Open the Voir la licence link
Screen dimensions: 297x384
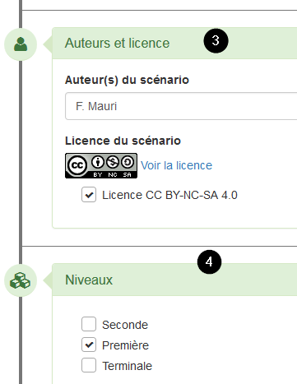pos(177,165)
